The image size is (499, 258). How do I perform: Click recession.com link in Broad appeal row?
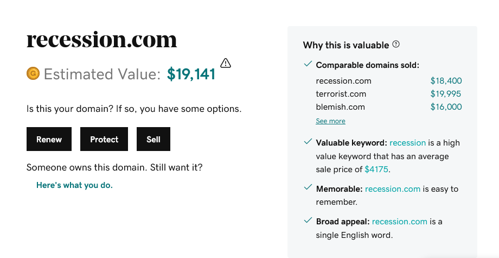(400, 222)
